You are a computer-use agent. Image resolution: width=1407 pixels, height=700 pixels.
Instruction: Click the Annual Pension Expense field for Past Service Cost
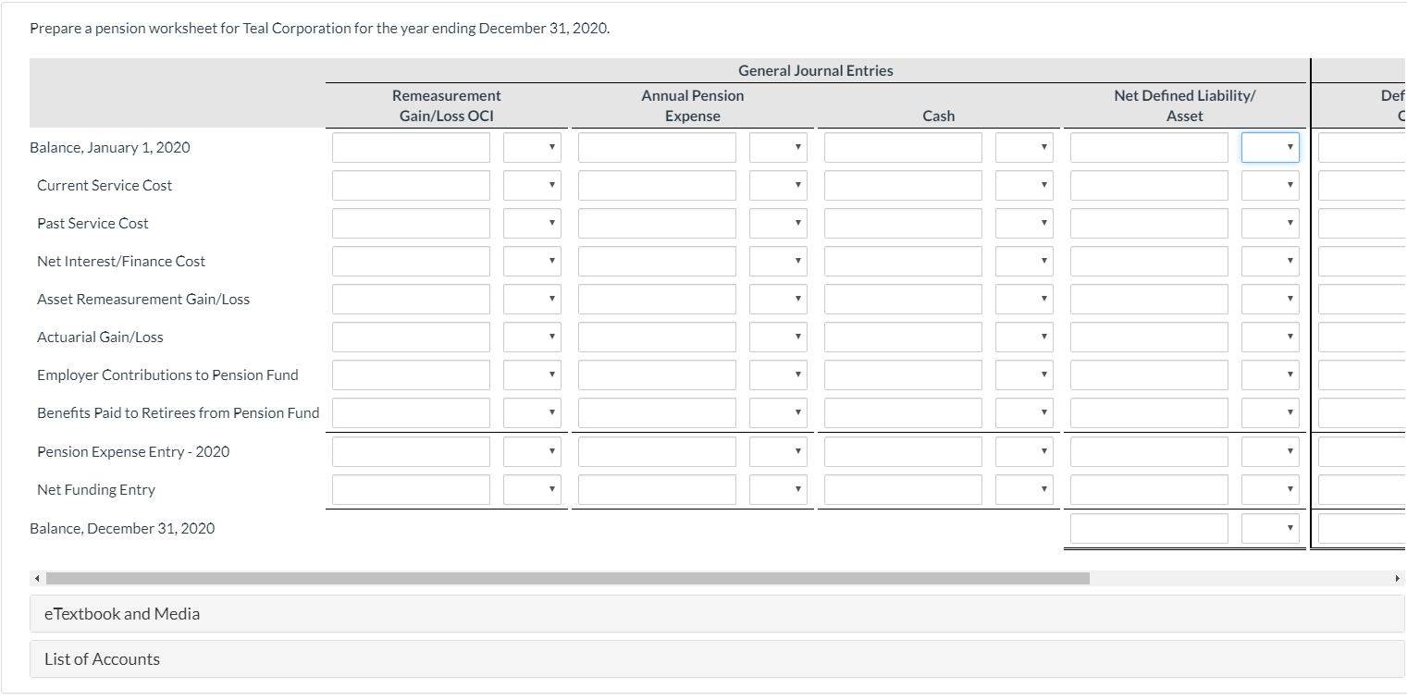657,223
